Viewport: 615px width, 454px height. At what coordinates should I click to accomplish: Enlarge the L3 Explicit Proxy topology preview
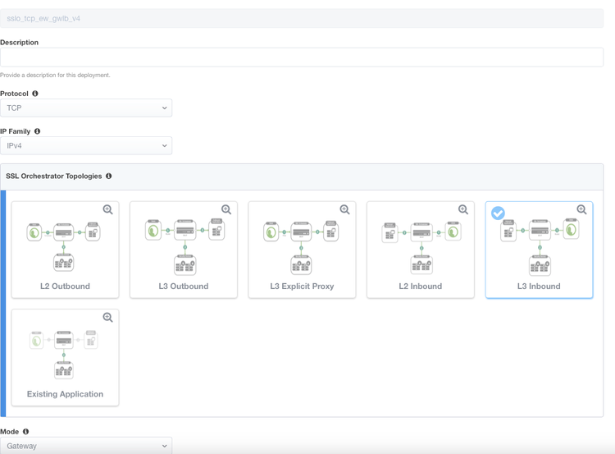click(344, 210)
